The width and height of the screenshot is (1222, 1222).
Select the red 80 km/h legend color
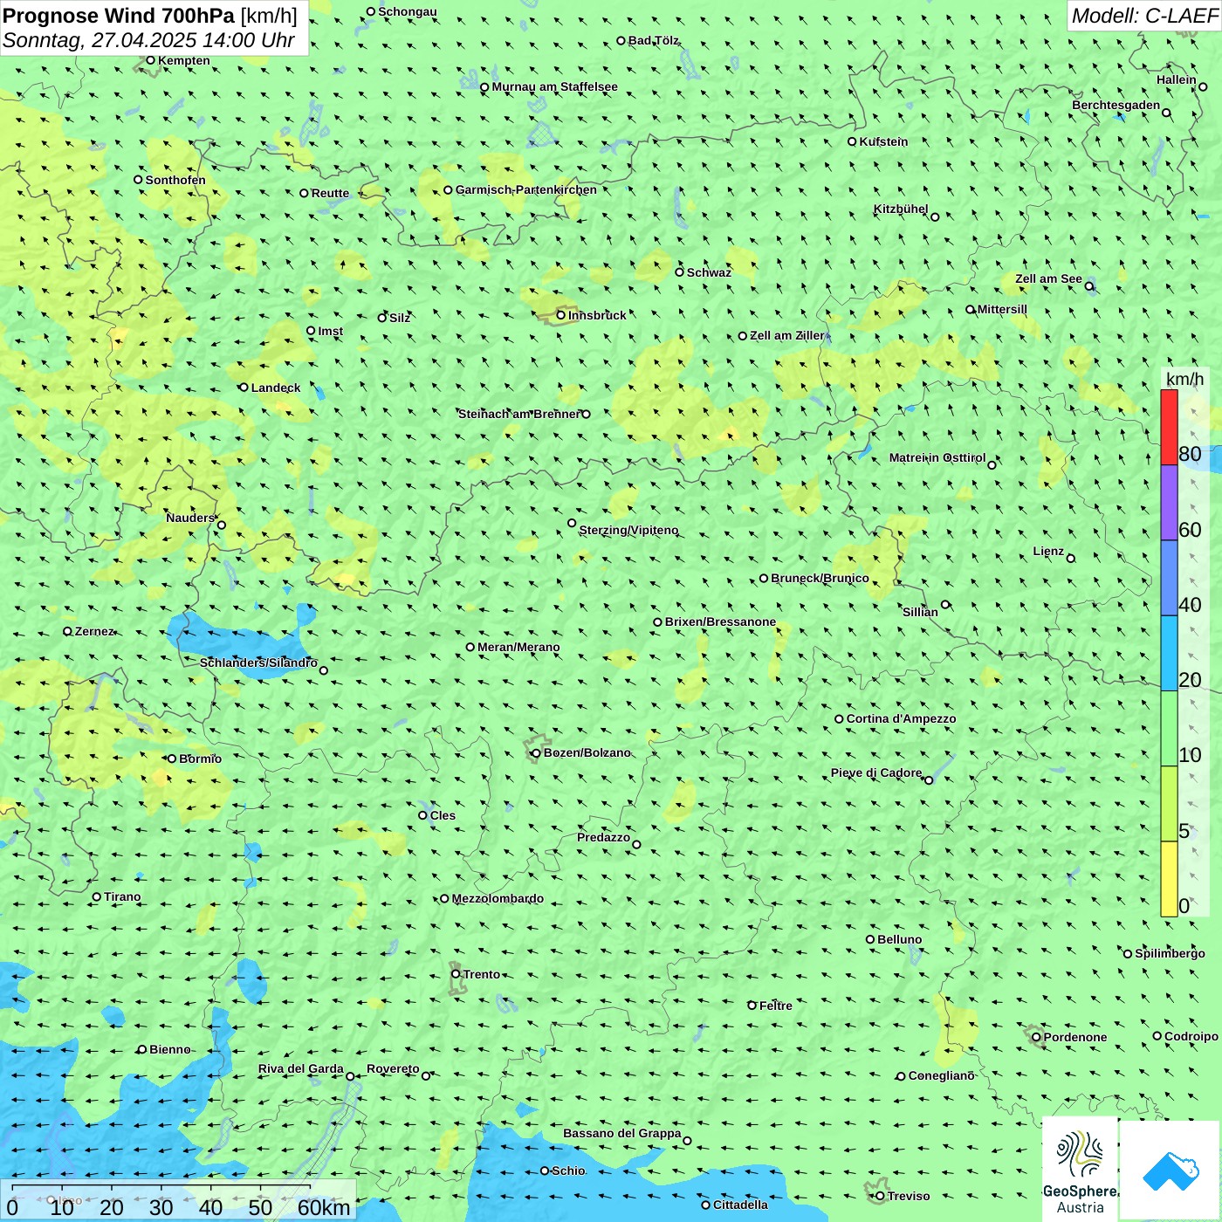1169,427
